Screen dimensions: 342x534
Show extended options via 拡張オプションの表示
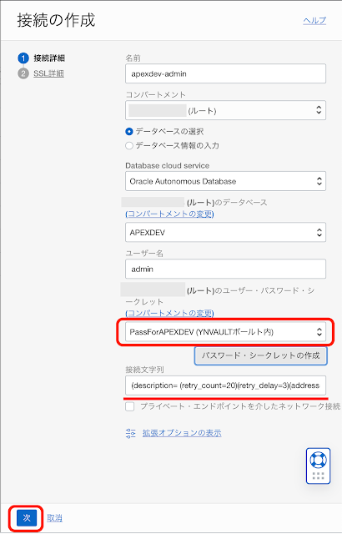(x=182, y=433)
